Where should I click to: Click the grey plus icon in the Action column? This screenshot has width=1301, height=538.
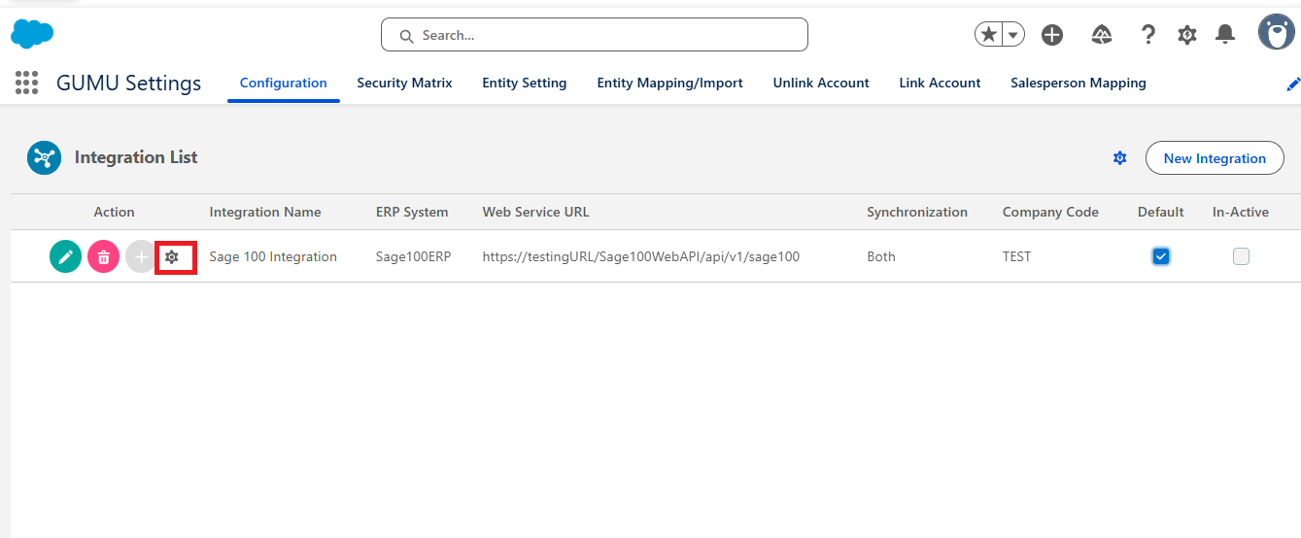(141, 256)
